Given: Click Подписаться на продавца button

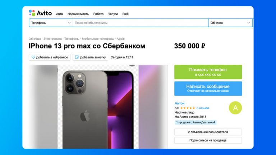Looking at the screenshot, I should click(x=208, y=140).
